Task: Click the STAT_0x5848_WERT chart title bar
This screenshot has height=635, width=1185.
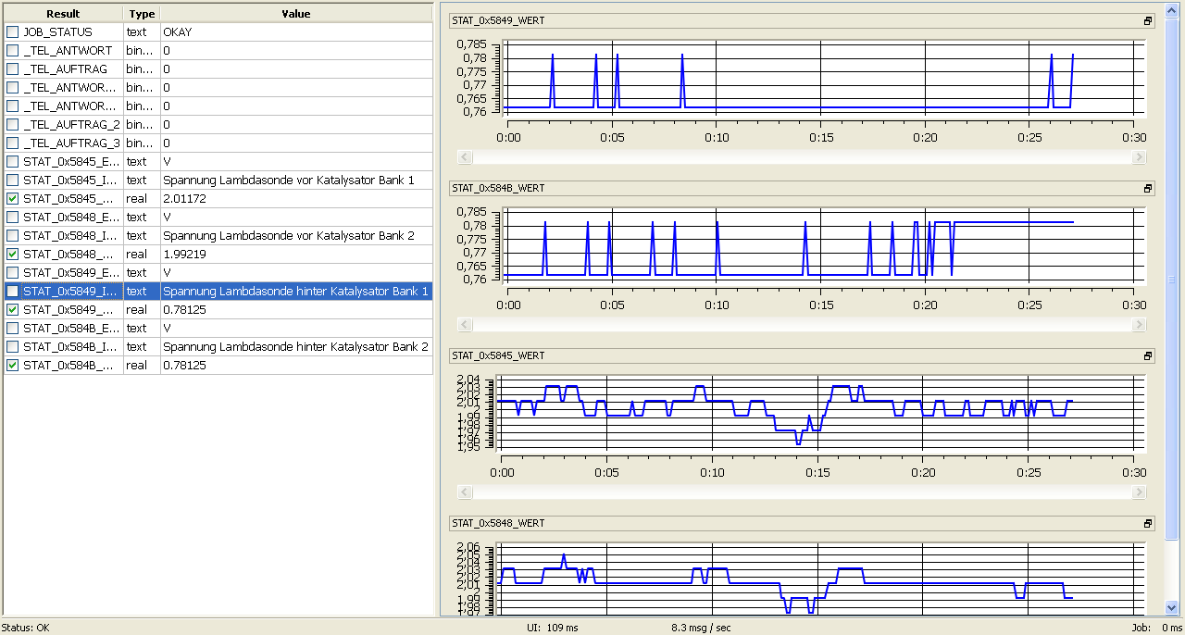Action: [802, 523]
